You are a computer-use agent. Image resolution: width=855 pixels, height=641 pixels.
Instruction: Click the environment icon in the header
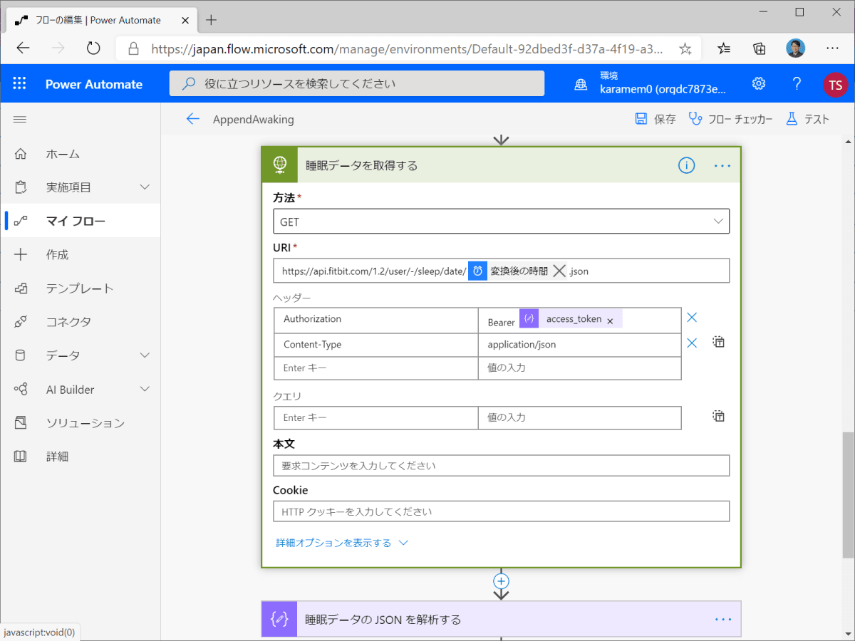tap(581, 84)
